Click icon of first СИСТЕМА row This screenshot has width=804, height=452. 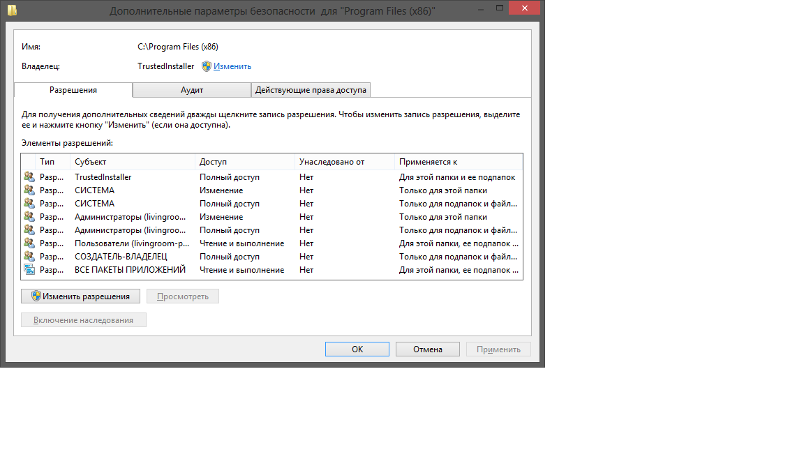[x=29, y=190]
